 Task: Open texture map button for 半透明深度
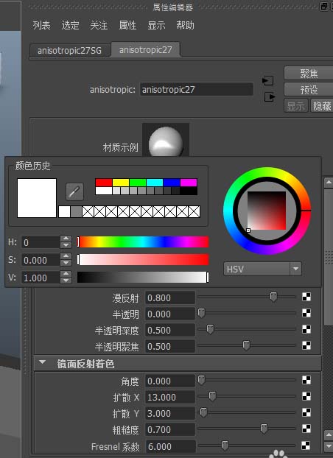coord(306,329)
